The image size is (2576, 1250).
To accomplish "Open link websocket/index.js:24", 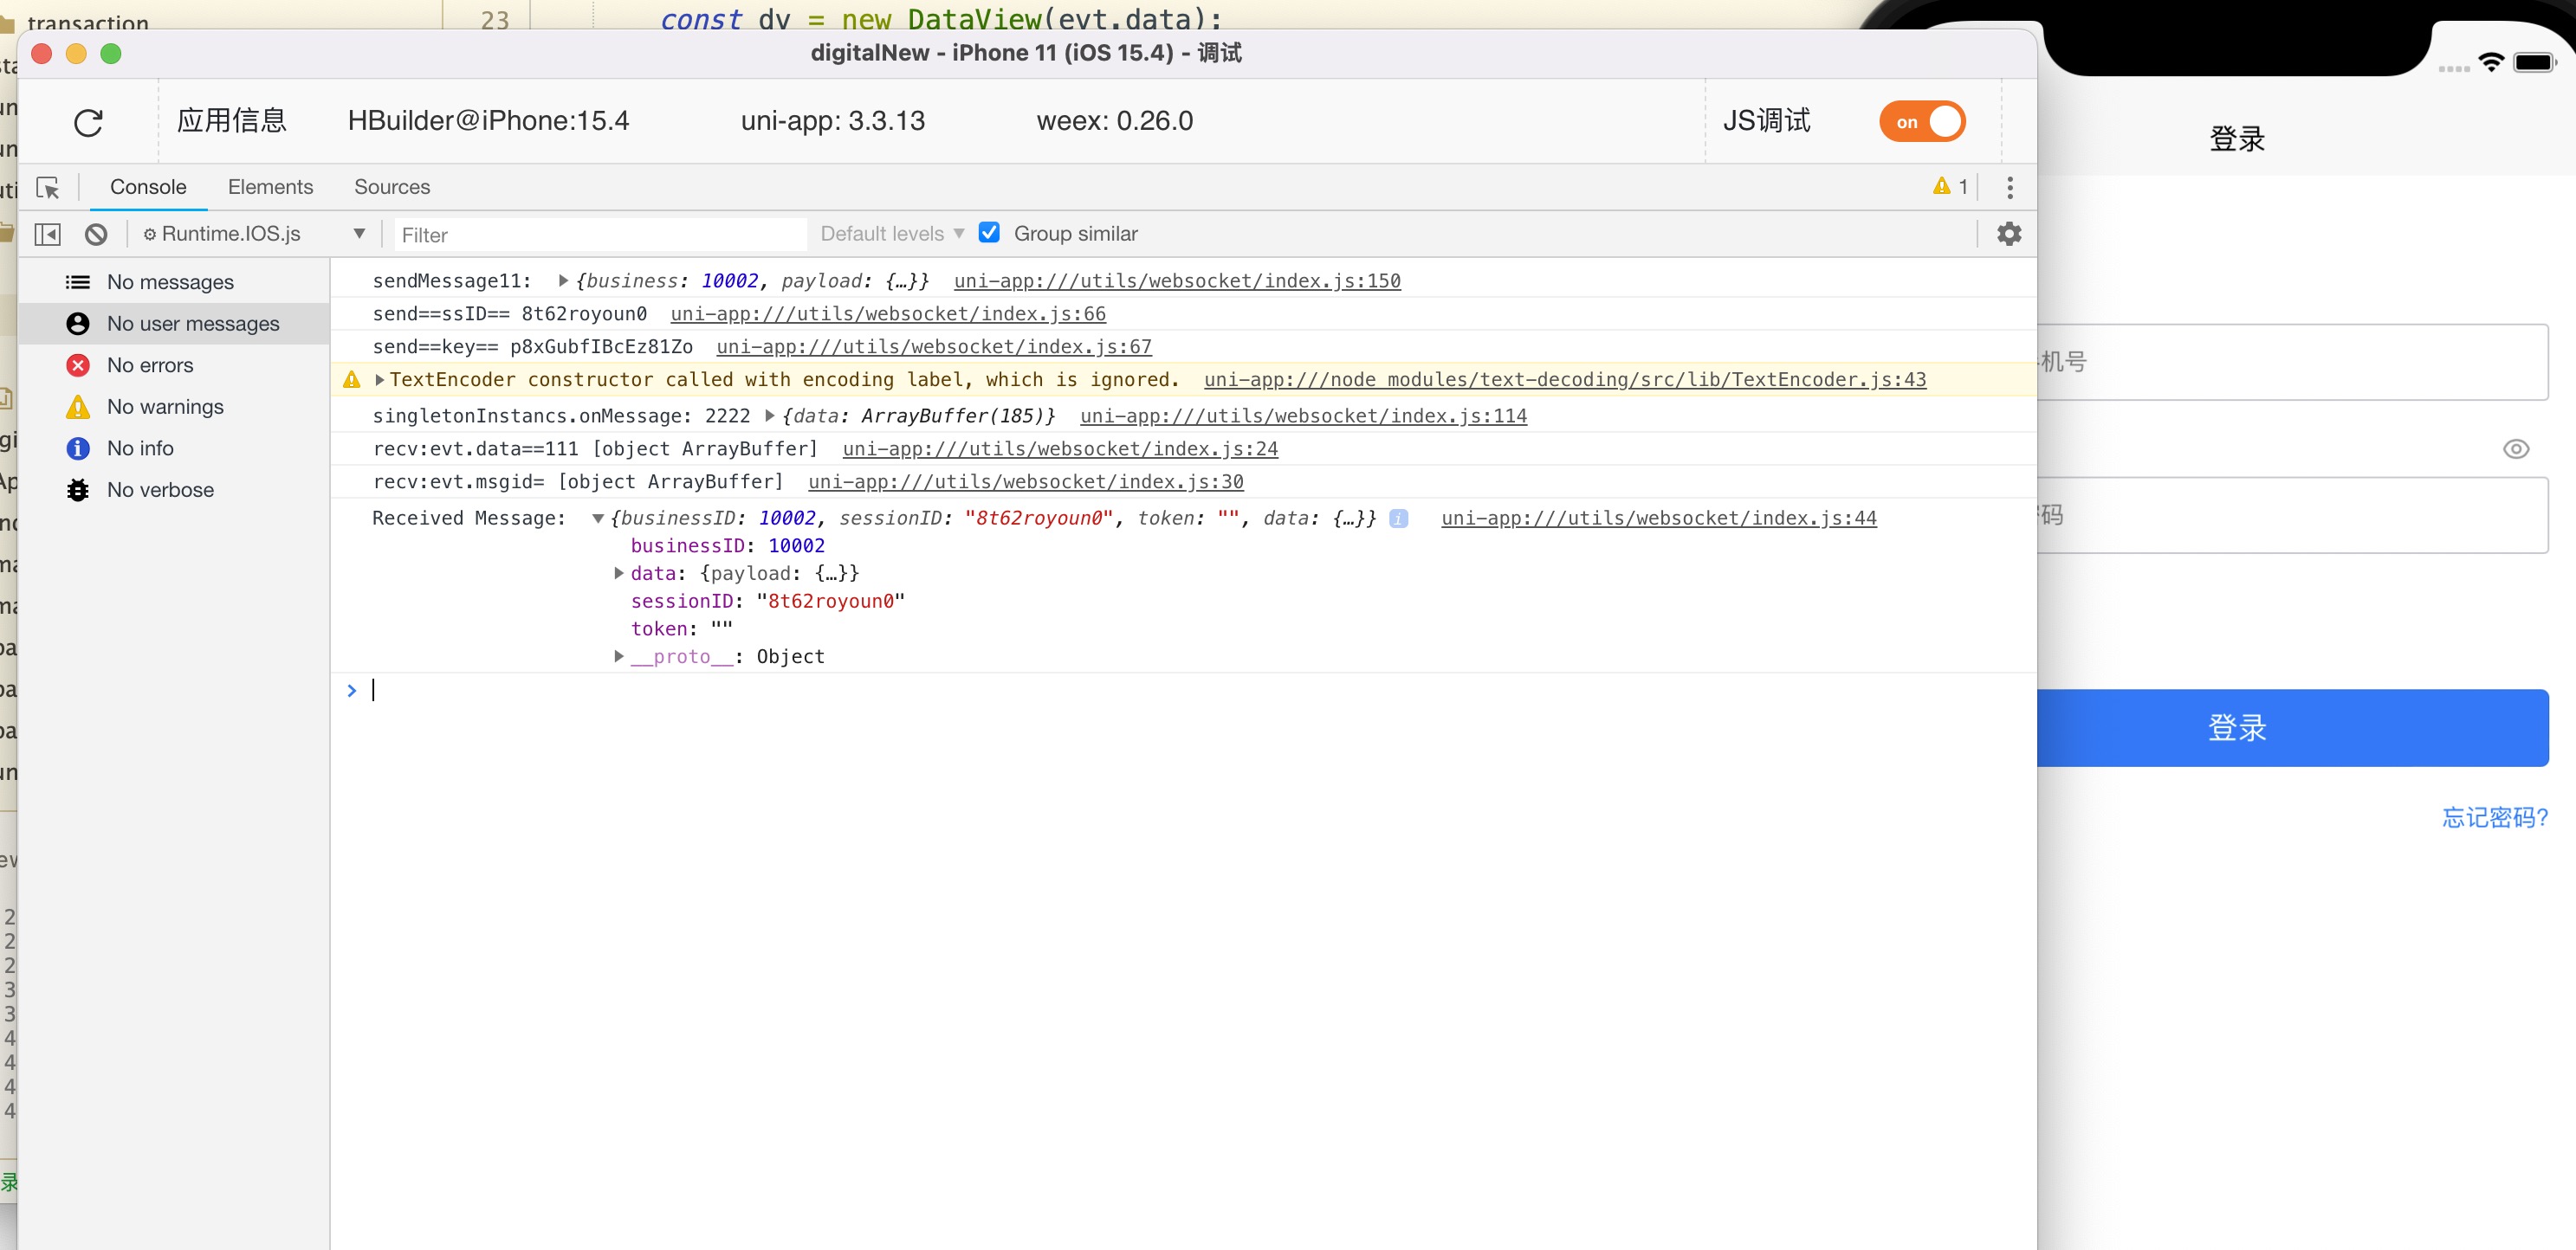I will (x=1060, y=448).
